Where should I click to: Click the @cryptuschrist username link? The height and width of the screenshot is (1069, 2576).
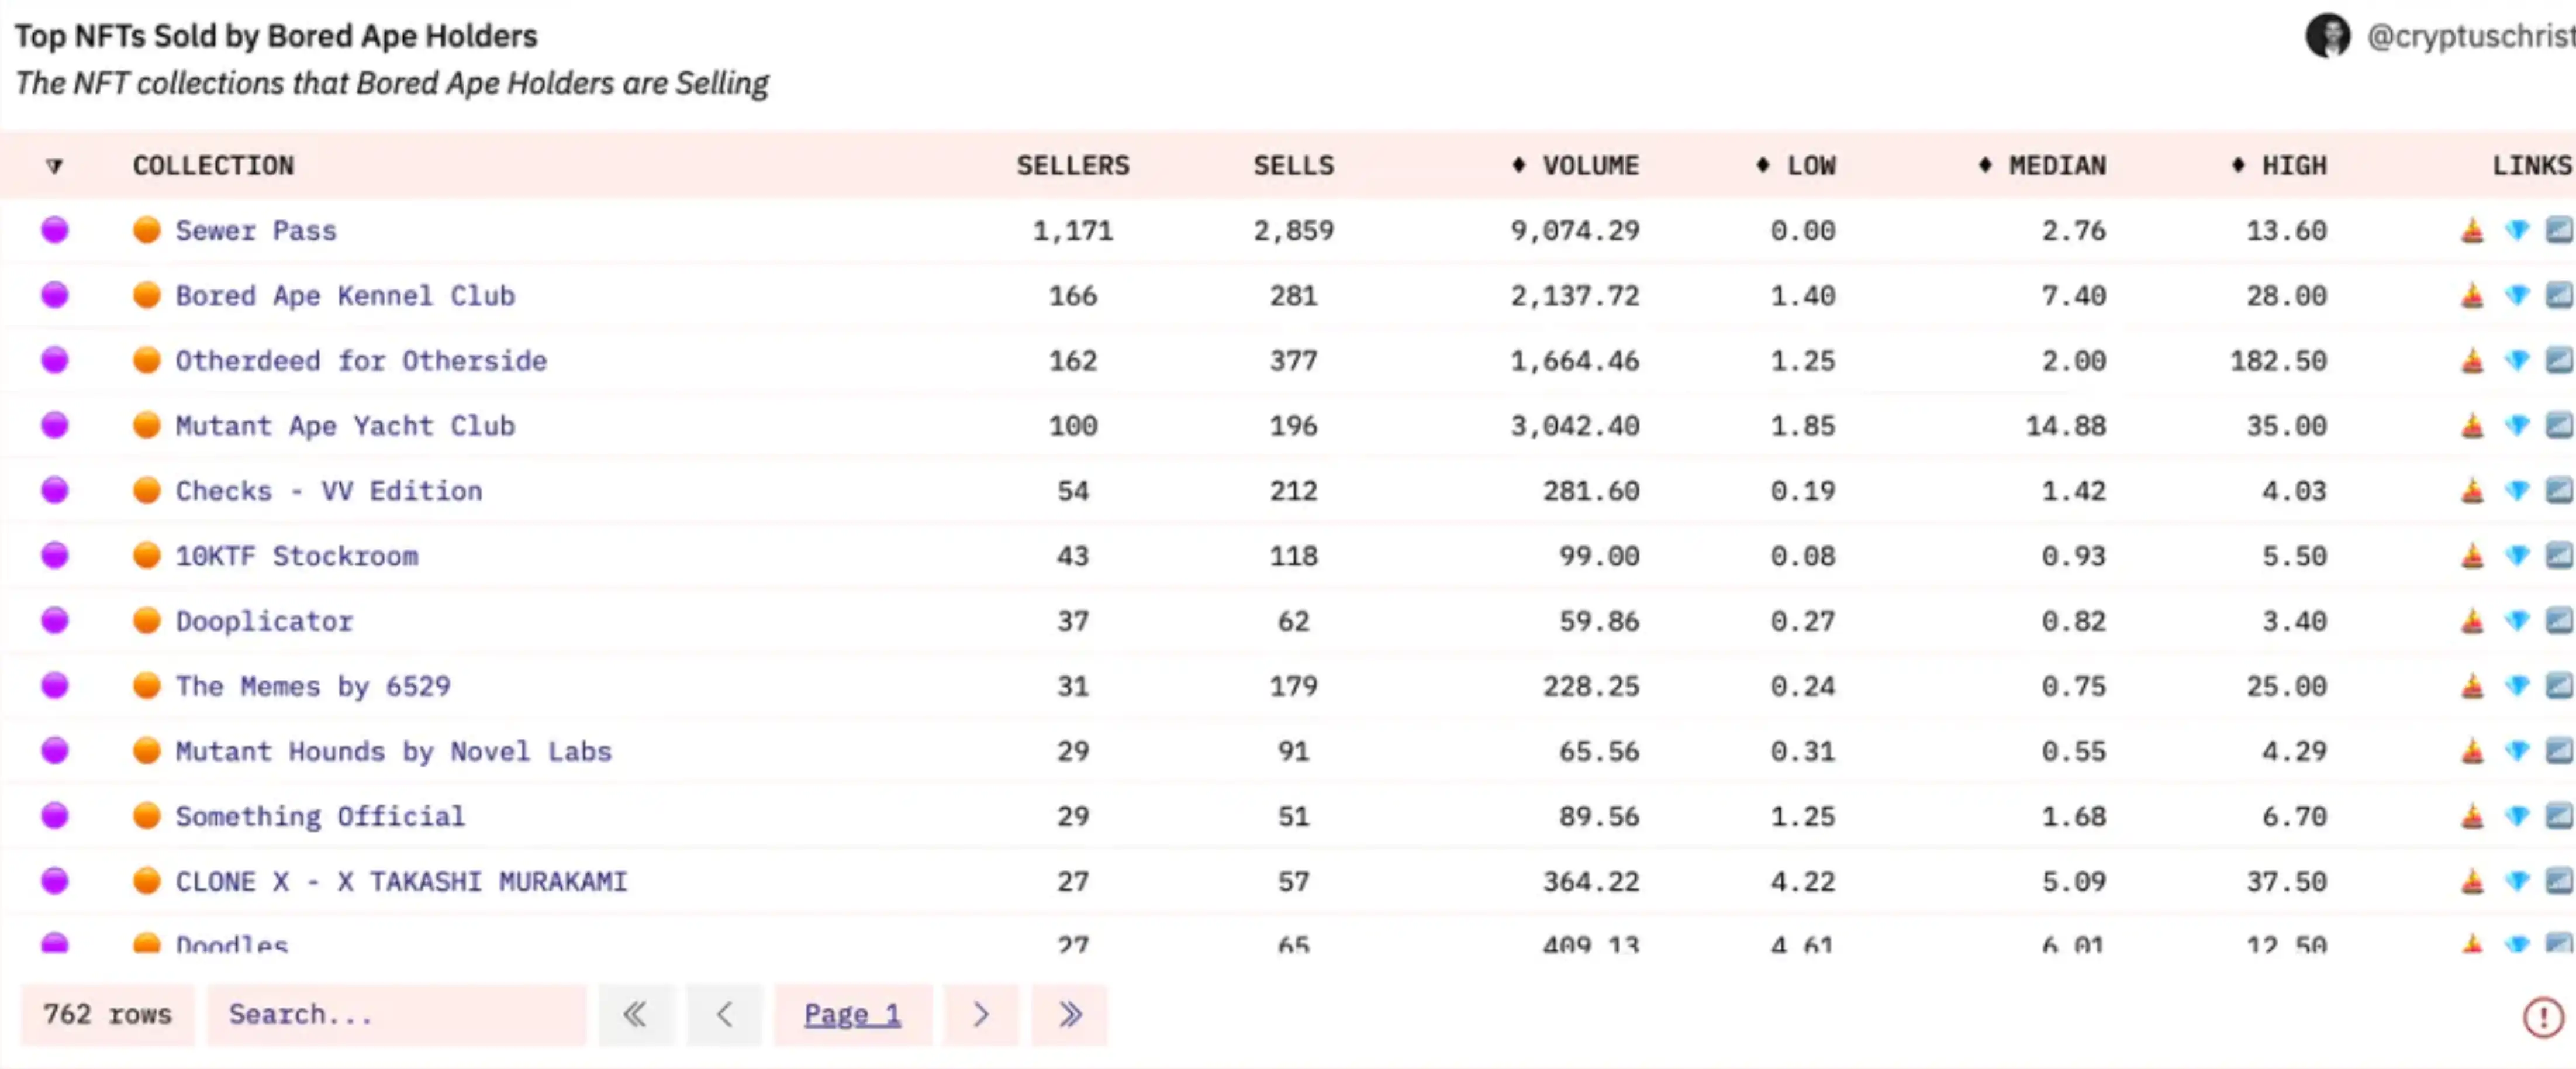[x=2470, y=36]
